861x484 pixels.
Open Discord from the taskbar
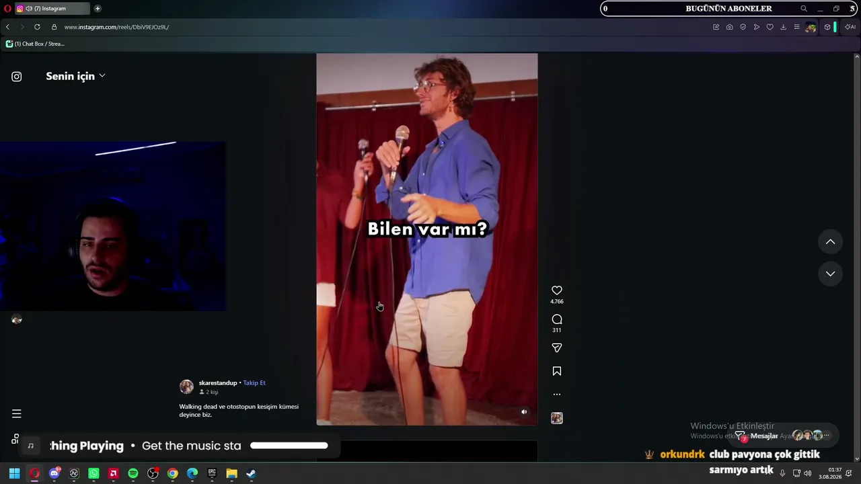pyautogui.click(x=54, y=473)
